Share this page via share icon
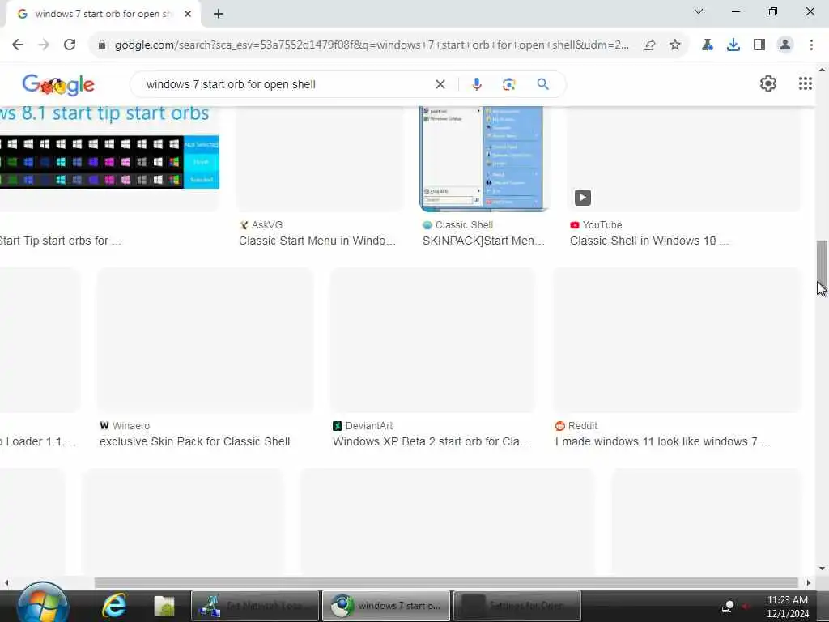The image size is (829, 622). (649, 45)
